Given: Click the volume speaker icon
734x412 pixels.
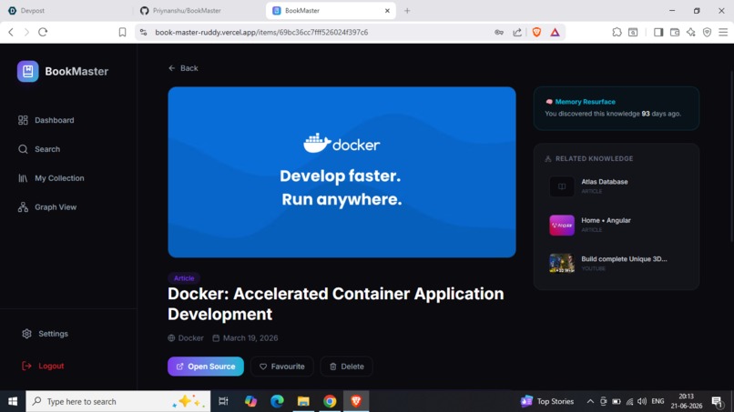Looking at the screenshot, I should click(642, 401).
